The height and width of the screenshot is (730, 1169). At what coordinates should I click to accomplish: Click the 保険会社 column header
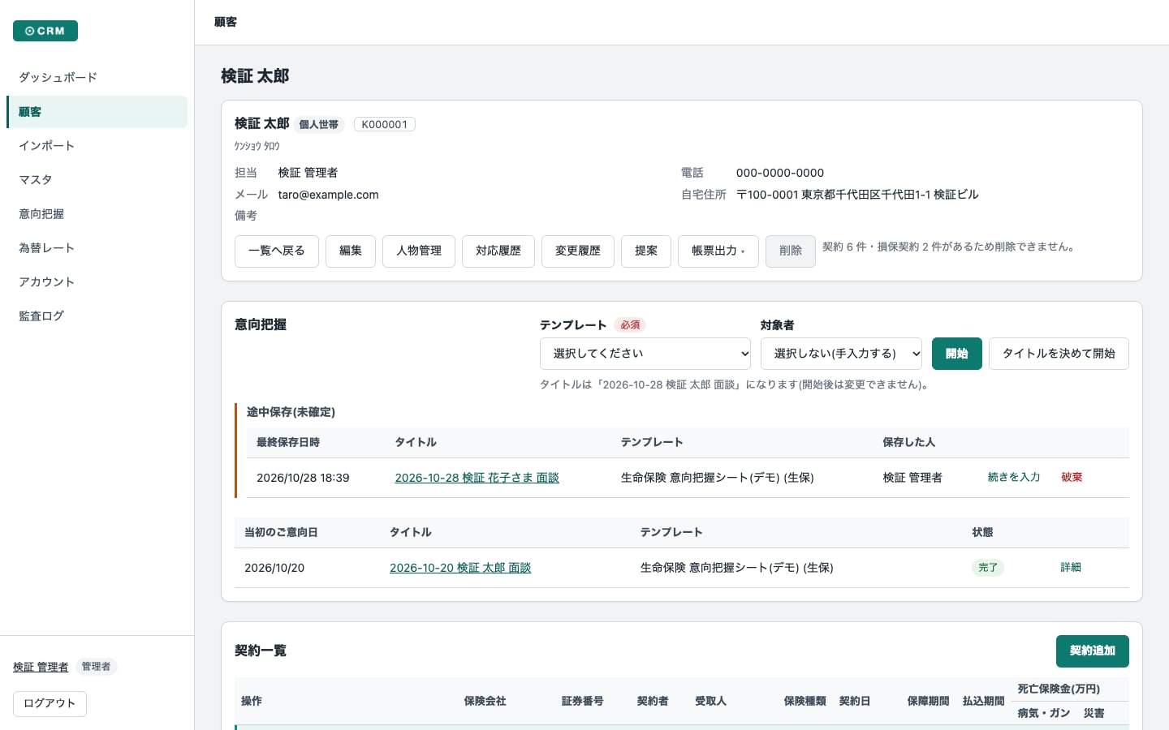[485, 701]
